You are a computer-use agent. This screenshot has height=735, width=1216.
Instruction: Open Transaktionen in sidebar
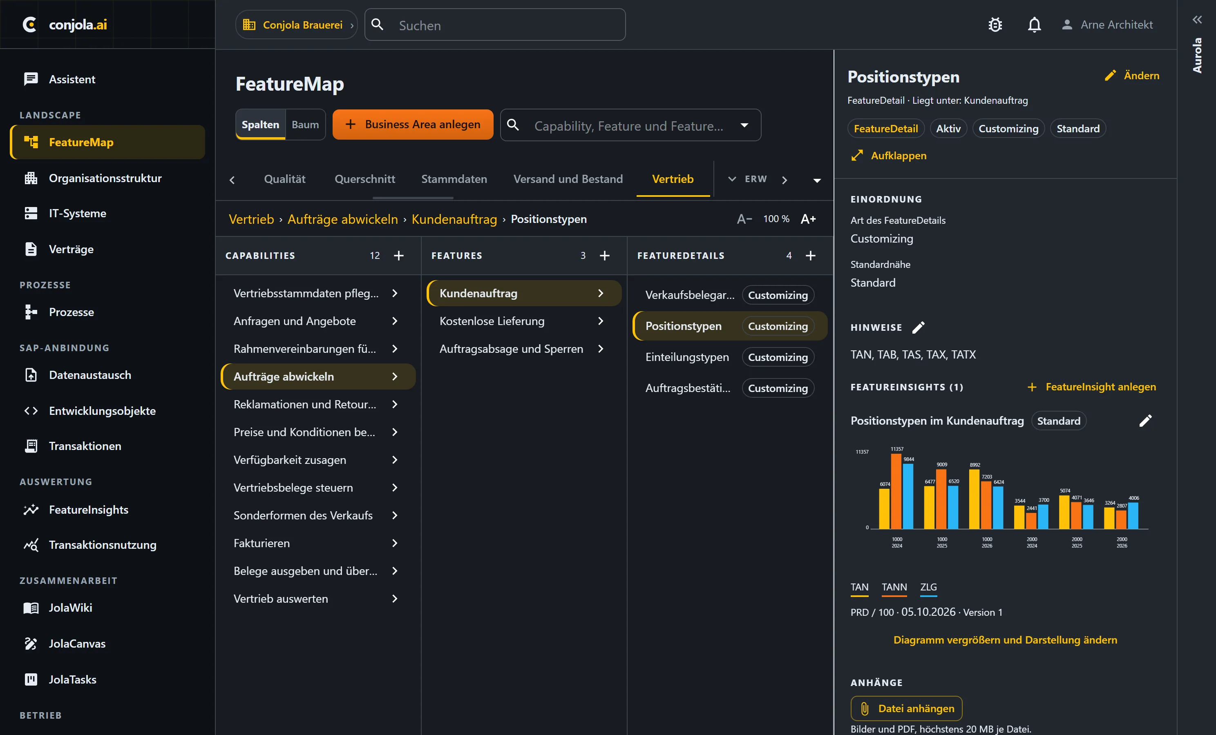click(x=107, y=446)
